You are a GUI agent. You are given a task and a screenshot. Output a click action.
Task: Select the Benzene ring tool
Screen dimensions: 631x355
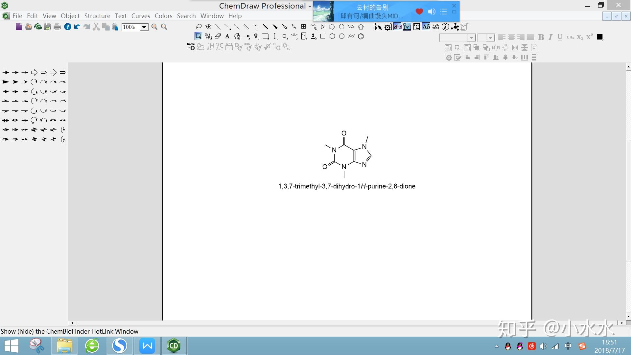(361, 36)
